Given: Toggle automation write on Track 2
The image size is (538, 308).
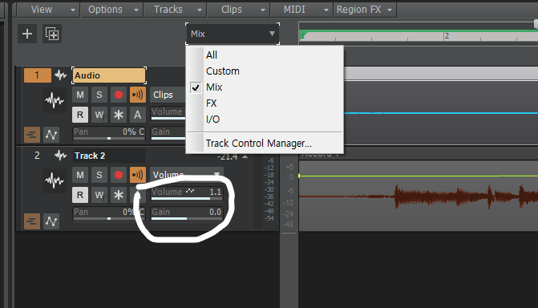Looking at the screenshot, I should coord(99,195).
